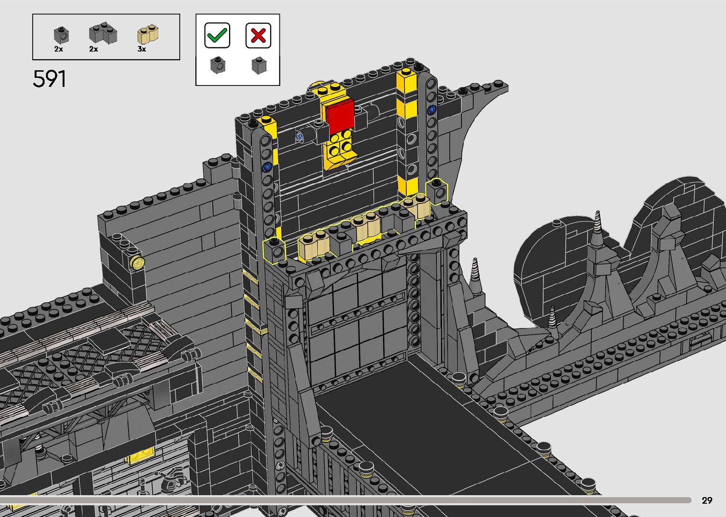Click page number 29
726x517 pixels.
tap(707, 500)
